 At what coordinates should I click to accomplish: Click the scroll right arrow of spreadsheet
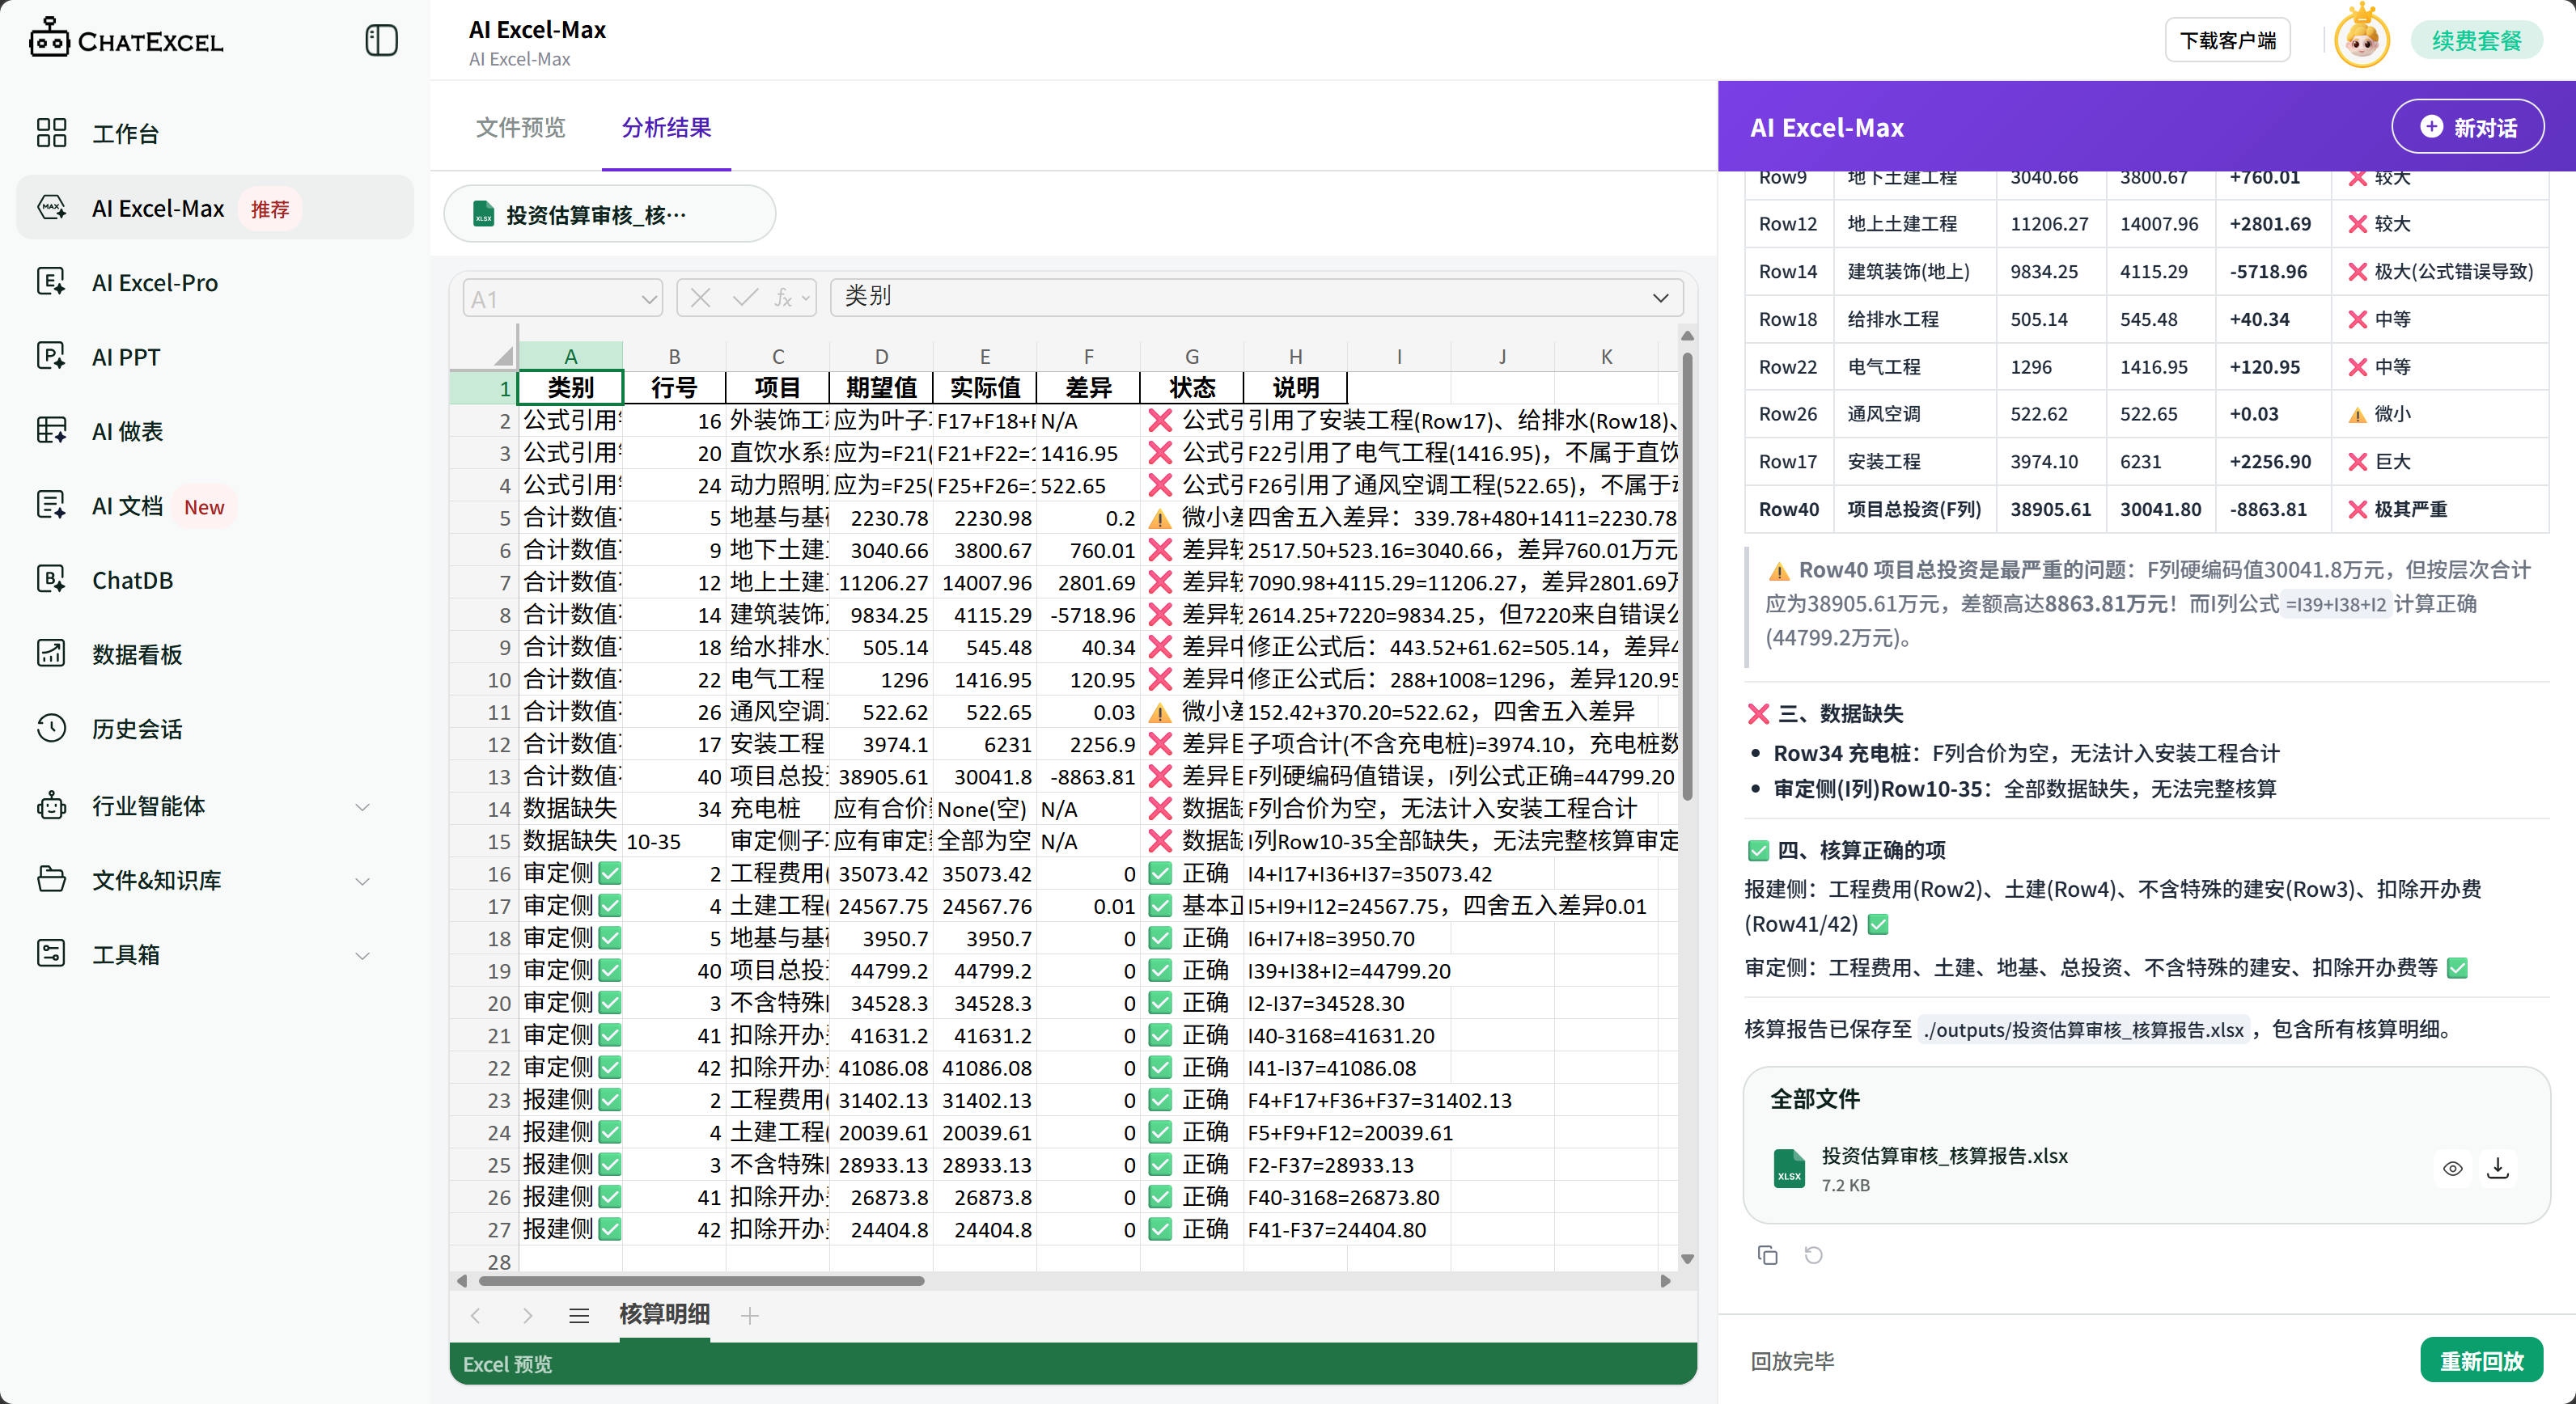[x=1665, y=1281]
